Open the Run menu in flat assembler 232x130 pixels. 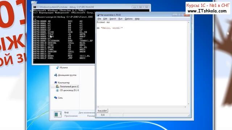pos(120,19)
